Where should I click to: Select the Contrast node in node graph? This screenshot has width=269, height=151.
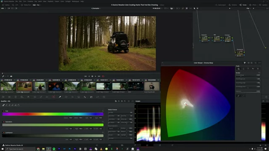click(228, 38)
